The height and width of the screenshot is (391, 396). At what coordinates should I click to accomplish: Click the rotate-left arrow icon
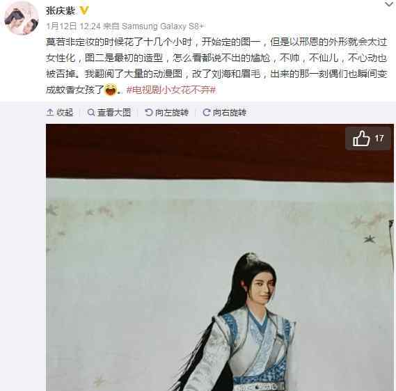[149, 112]
